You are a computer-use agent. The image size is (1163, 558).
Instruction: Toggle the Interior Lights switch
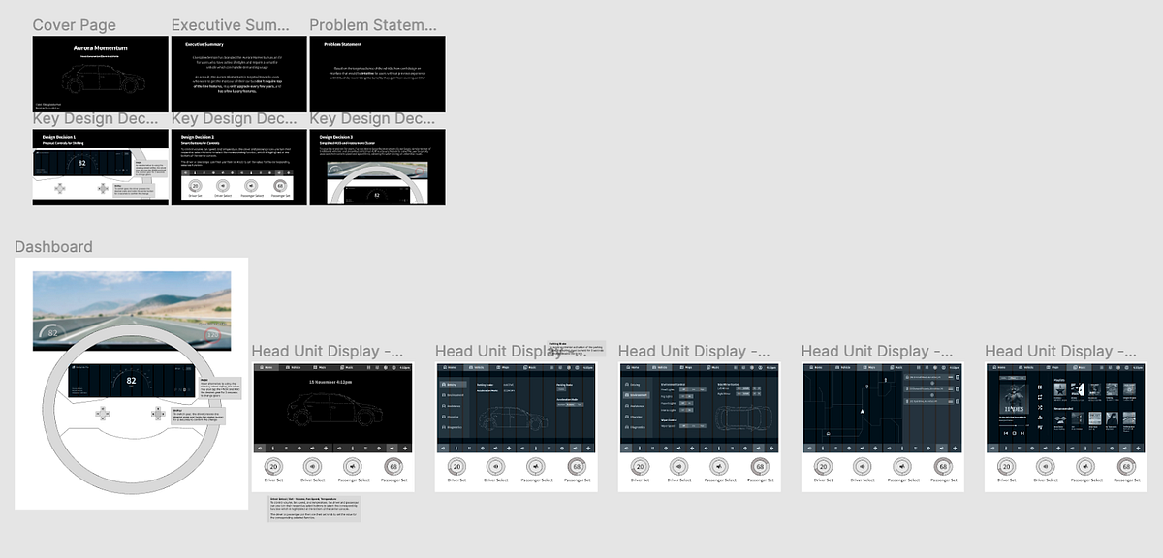[x=685, y=409]
